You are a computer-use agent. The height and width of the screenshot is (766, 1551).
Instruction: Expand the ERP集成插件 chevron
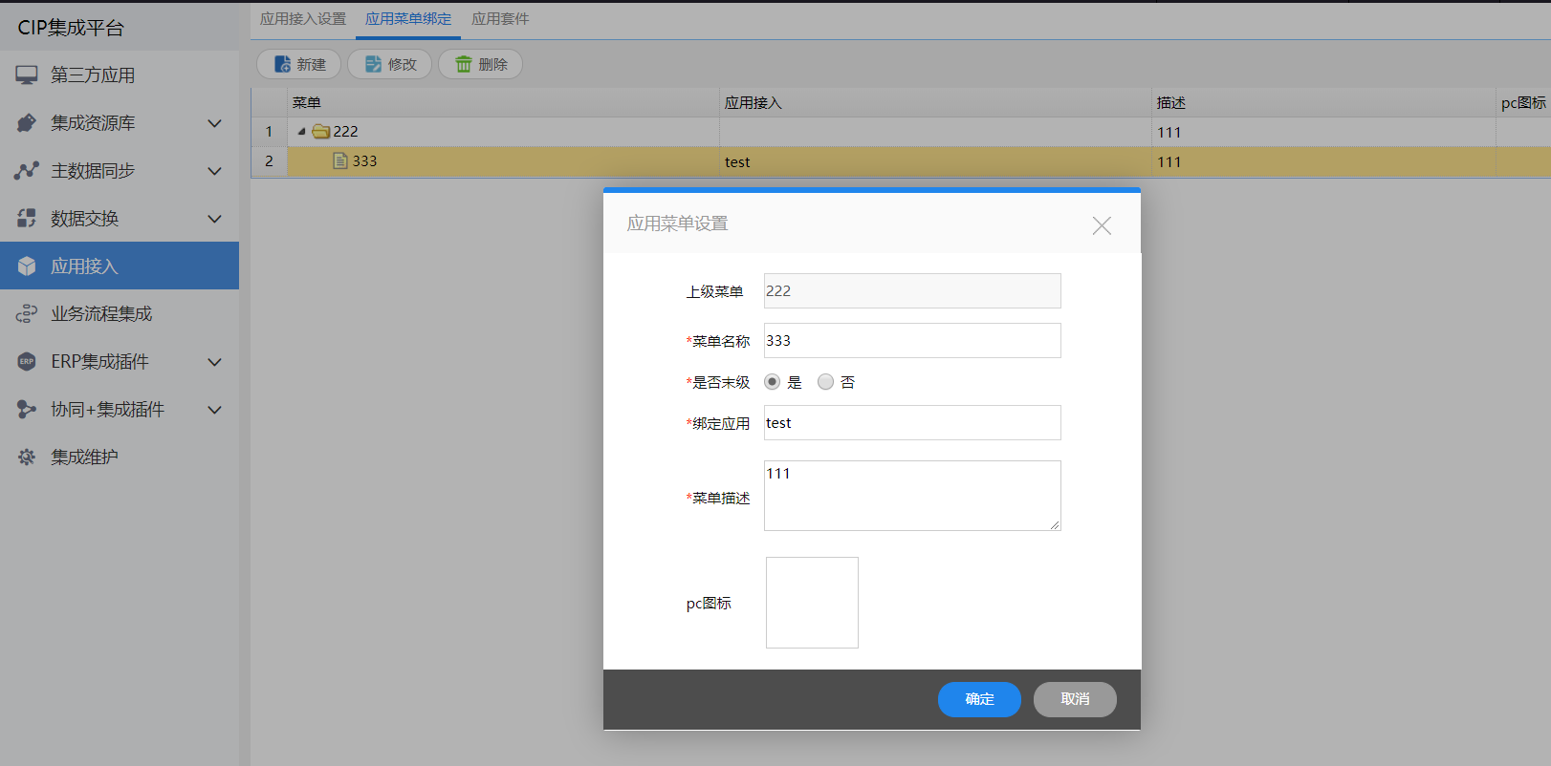coord(215,362)
